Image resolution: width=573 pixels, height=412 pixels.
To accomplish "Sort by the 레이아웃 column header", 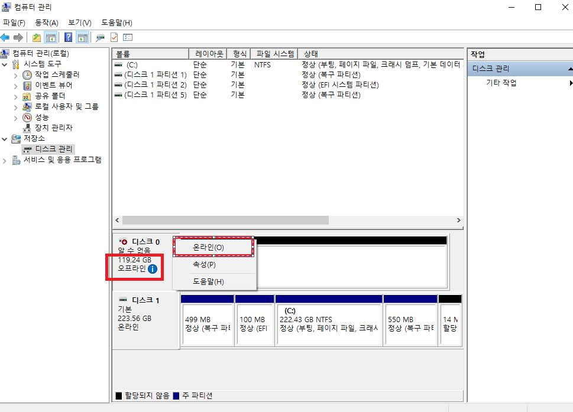I will coord(208,54).
